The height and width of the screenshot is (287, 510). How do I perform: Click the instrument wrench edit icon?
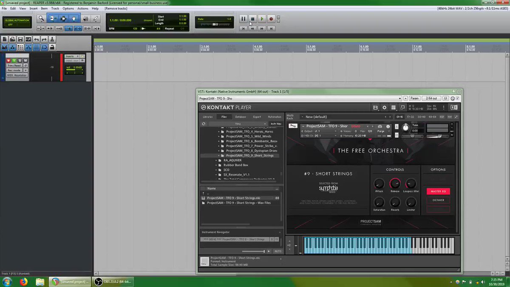click(x=292, y=126)
